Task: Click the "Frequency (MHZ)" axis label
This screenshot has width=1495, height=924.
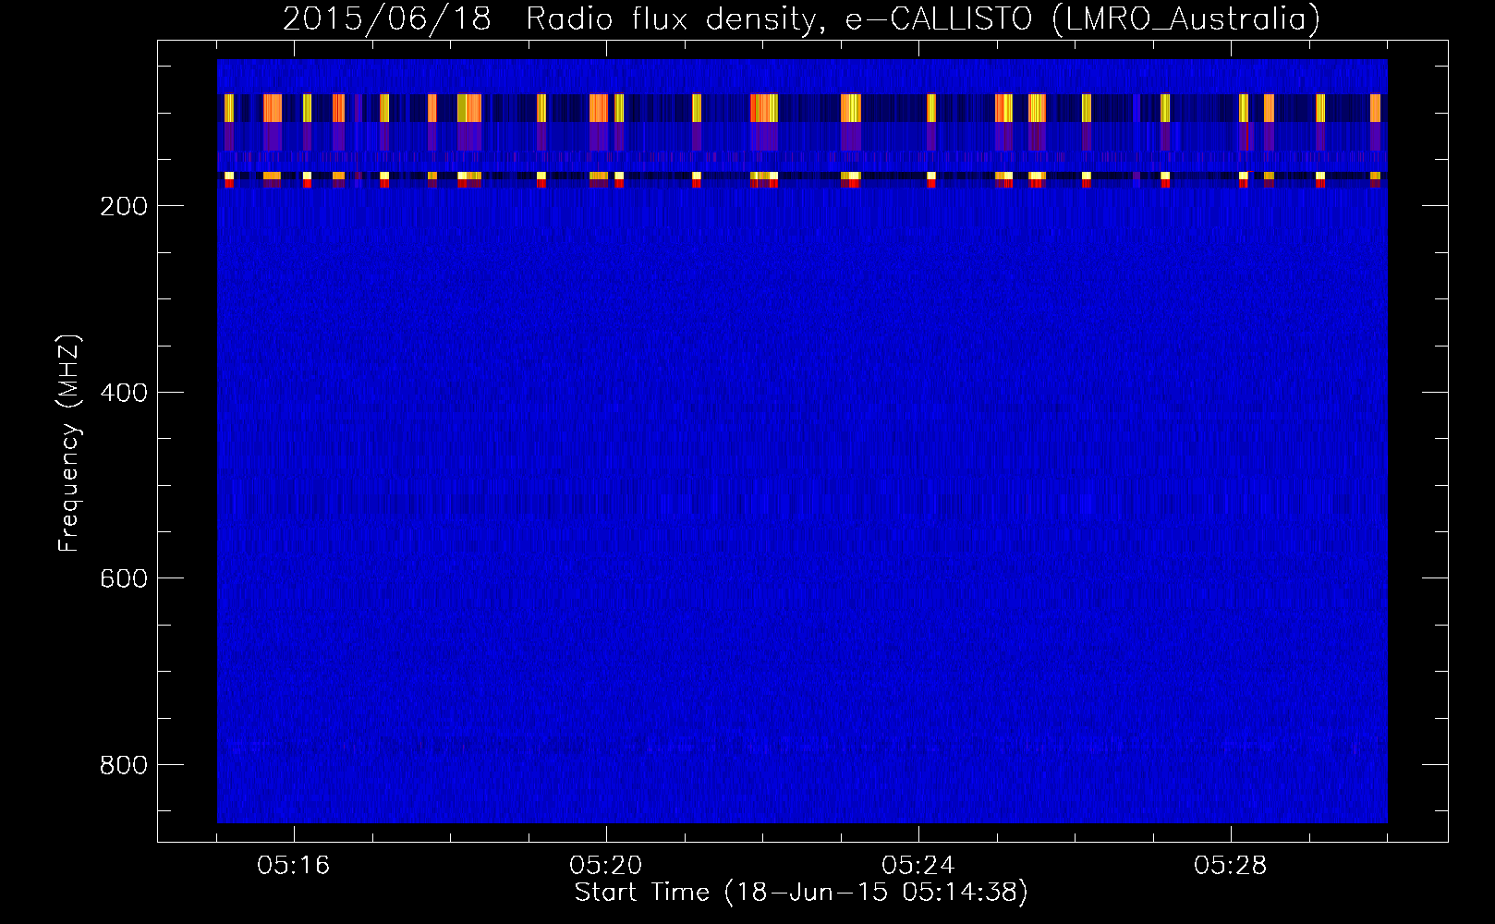Action: point(69,444)
